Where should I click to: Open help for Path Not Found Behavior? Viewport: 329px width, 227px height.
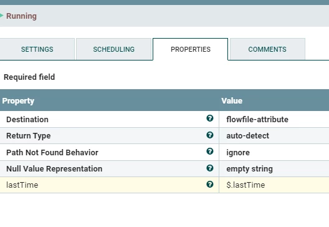(x=210, y=152)
